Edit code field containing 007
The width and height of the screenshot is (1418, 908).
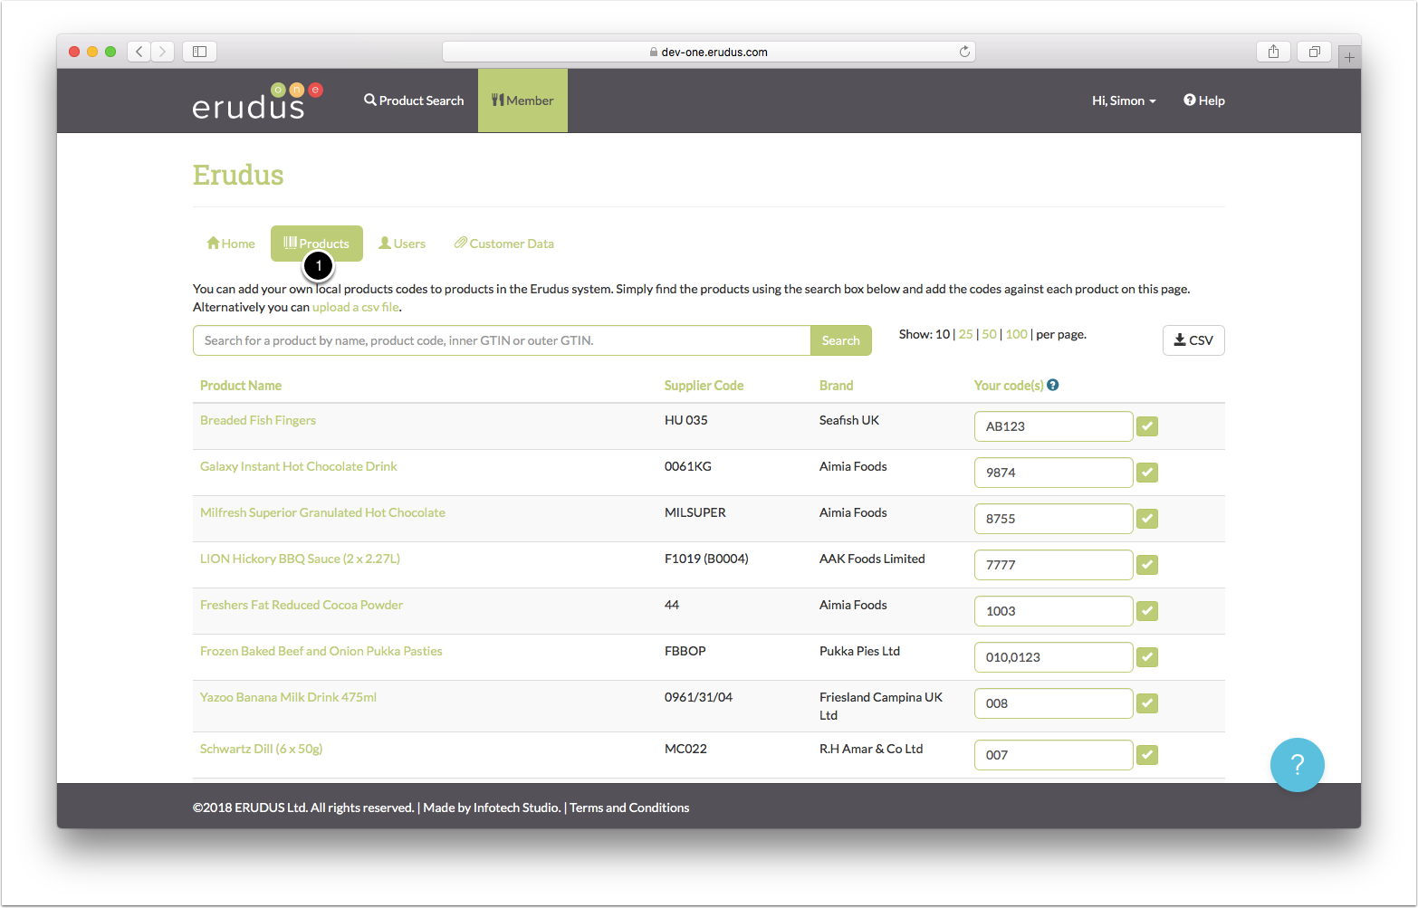tap(1053, 755)
